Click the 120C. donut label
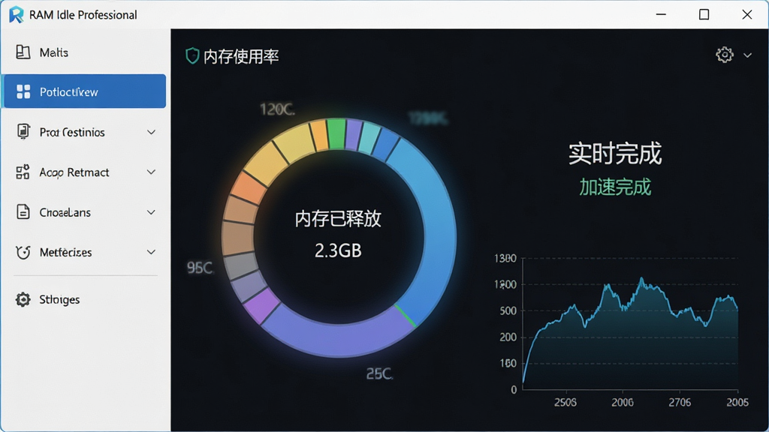 point(277,109)
